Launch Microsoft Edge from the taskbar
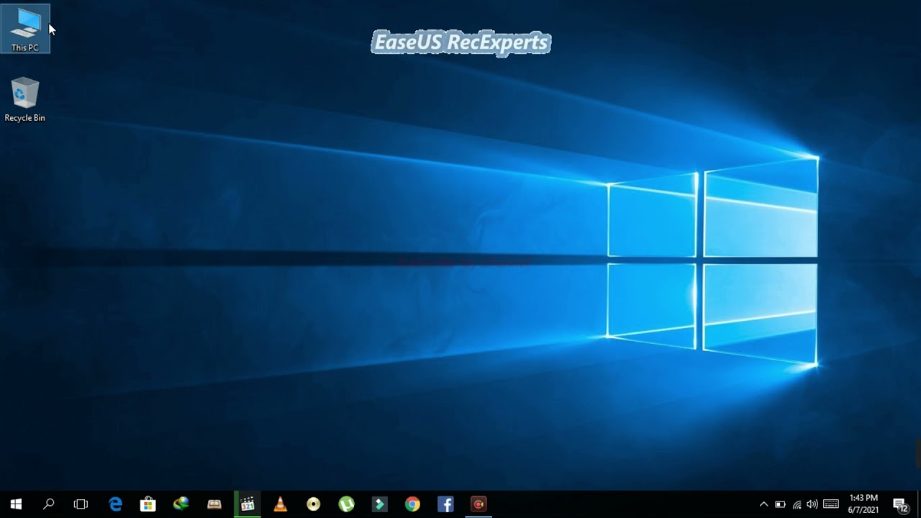921x518 pixels. tap(115, 504)
